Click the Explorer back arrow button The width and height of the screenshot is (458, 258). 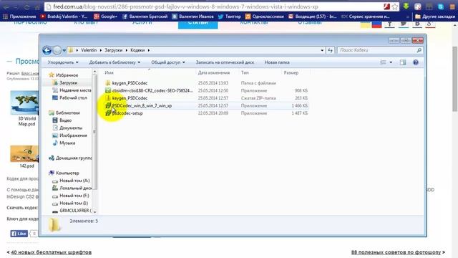pyautogui.click(x=47, y=50)
